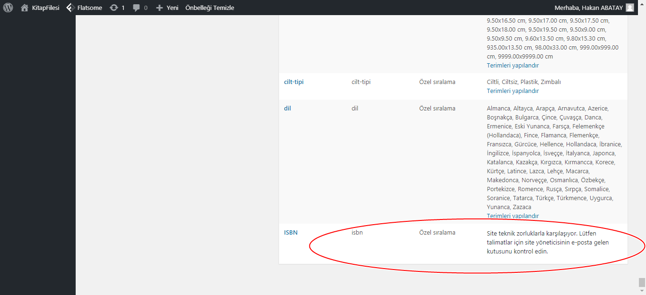
Task: Click the comments bubble icon
Action: coord(136,8)
